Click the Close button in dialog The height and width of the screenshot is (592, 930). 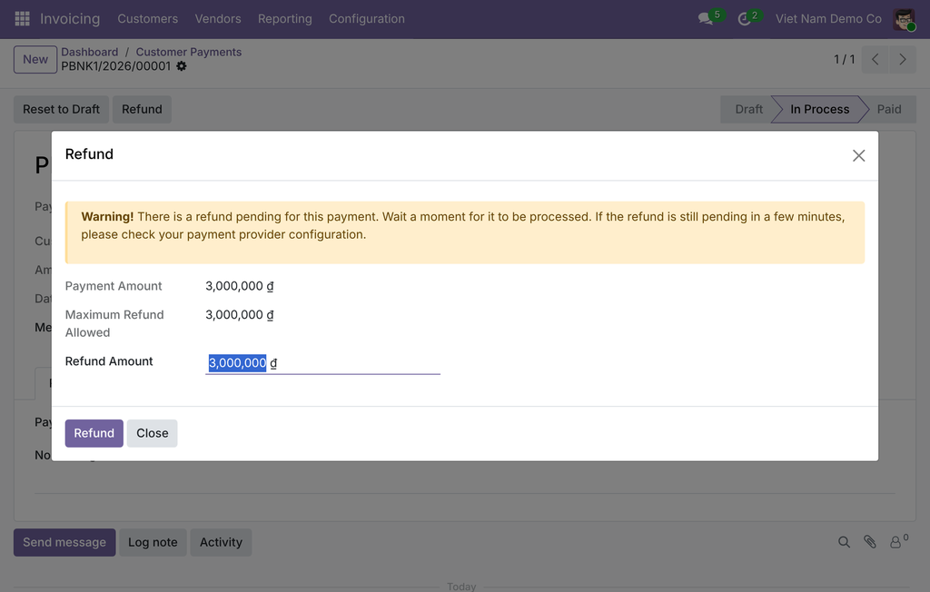(152, 433)
